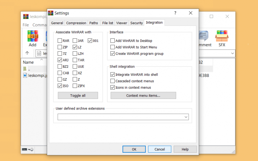Cancel the Settings dialog
The height and width of the screenshot is (161, 258).
coord(160,149)
